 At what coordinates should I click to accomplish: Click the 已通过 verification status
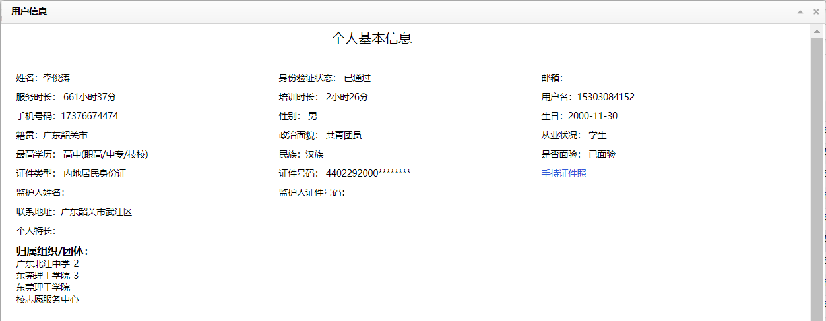[x=357, y=78]
